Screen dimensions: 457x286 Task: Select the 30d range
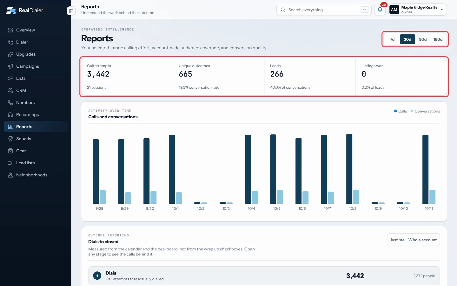pyautogui.click(x=407, y=39)
